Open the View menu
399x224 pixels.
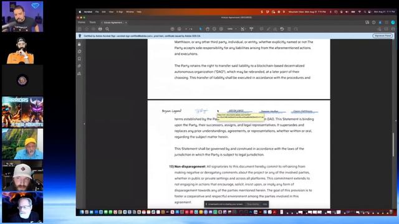point(111,12)
